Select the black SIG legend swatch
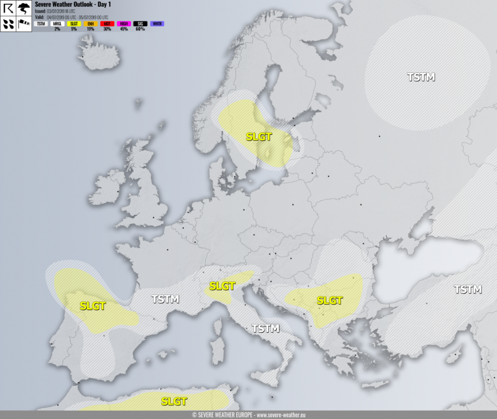 point(140,24)
